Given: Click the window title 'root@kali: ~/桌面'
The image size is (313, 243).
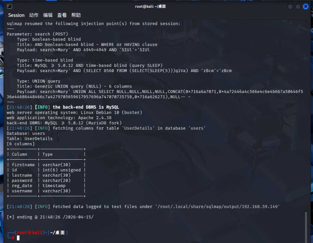Looking at the screenshot, I should pos(150,6).
